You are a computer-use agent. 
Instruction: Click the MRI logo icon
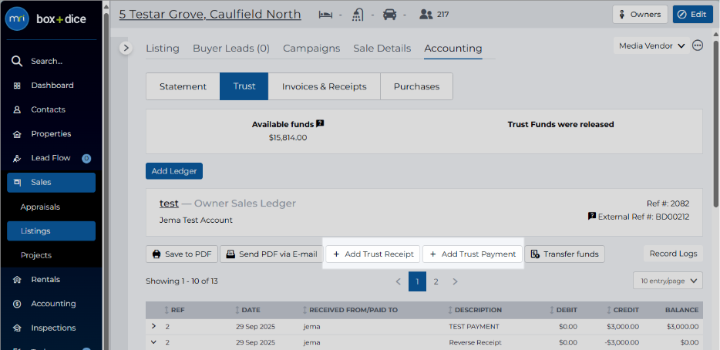pyautogui.click(x=17, y=19)
